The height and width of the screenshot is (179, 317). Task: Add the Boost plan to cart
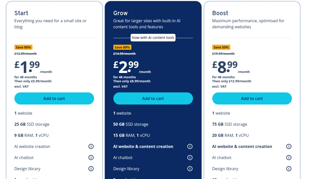coord(252,99)
